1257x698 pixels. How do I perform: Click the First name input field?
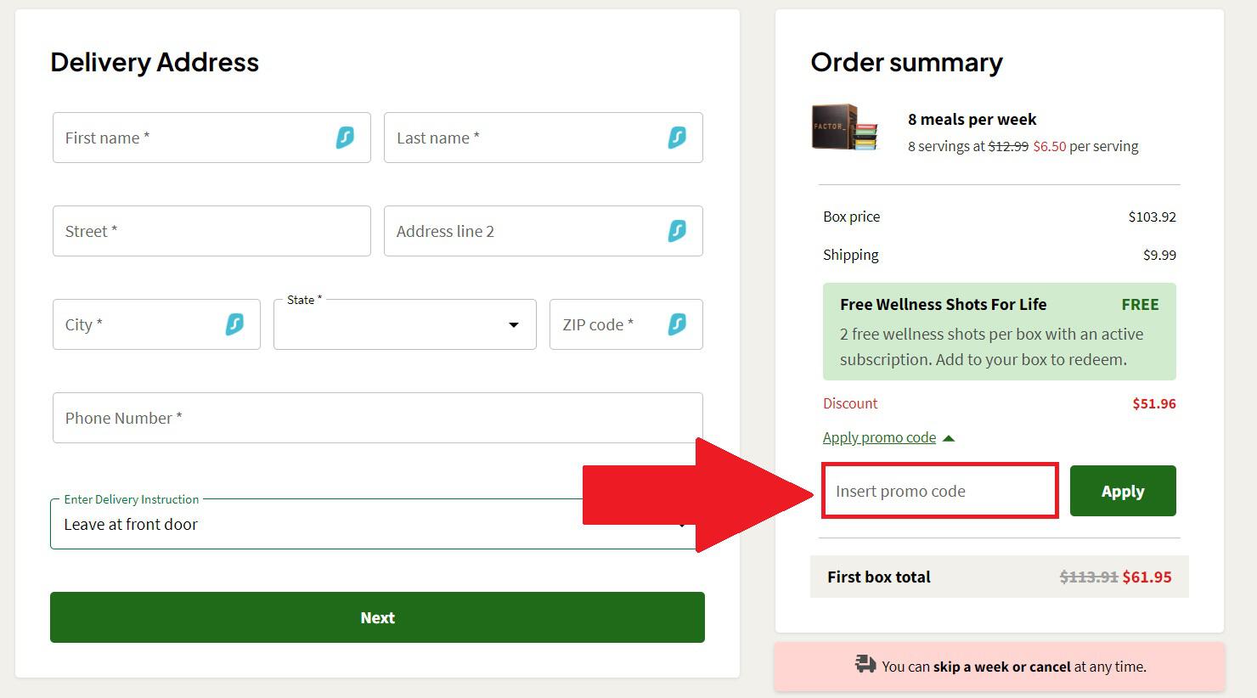(x=191, y=138)
